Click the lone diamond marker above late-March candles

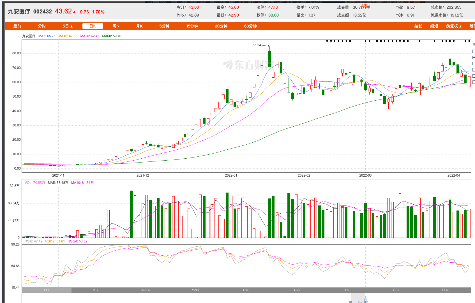coord(419,41)
